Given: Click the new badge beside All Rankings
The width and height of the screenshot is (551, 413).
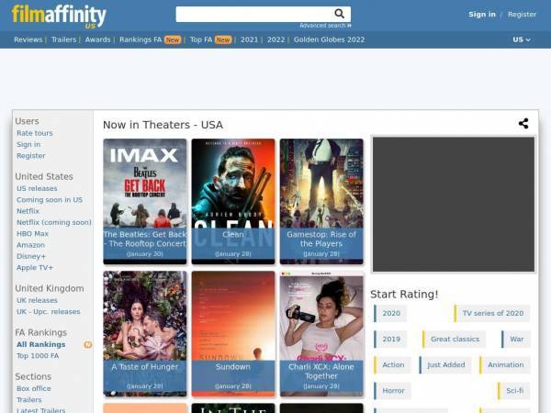Looking at the screenshot, I should 87,344.
